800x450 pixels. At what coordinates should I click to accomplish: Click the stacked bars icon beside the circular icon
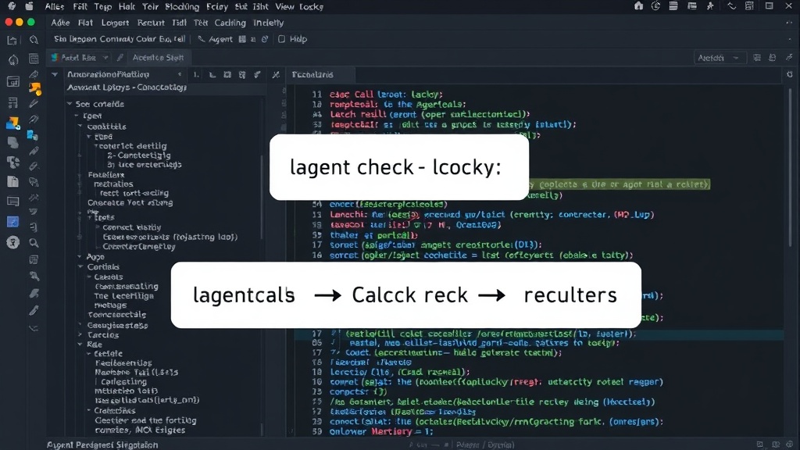(673, 6)
